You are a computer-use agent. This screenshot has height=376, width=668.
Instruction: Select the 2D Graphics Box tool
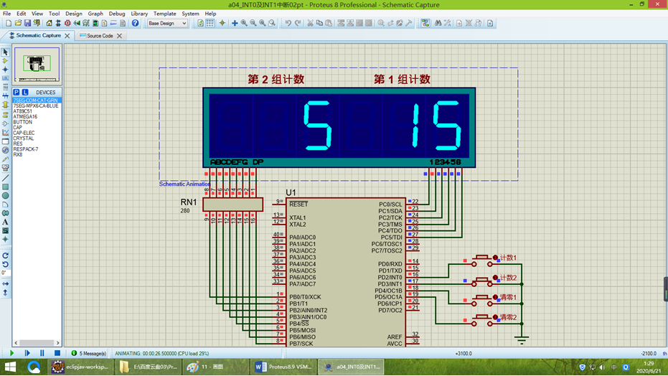click(5, 187)
